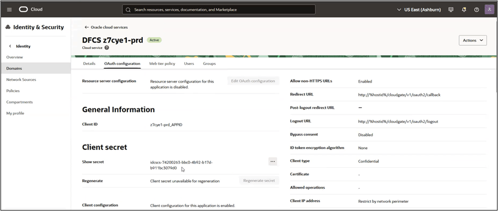
Task: Open the US East (Ashburn) region dropdown
Action: (419, 10)
